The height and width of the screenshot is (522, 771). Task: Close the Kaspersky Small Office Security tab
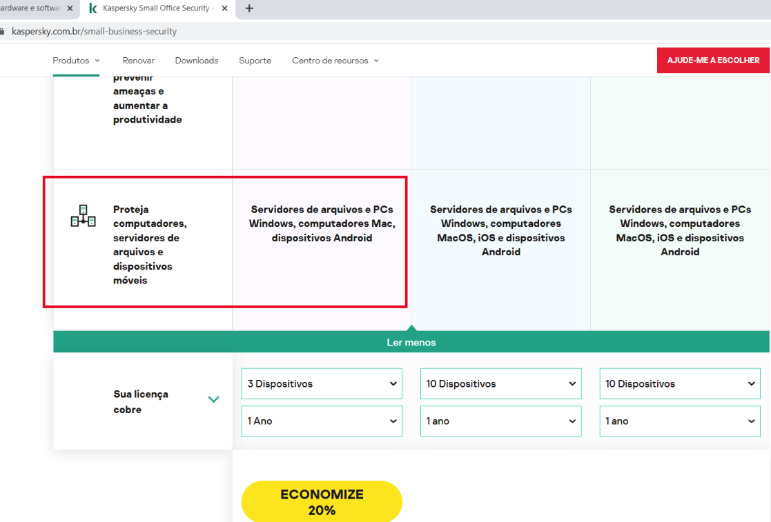click(225, 8)
